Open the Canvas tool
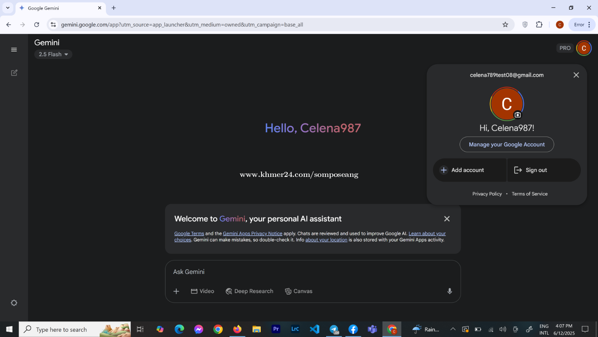The width and height of the screenshot is (598, 337). (299, 291)
